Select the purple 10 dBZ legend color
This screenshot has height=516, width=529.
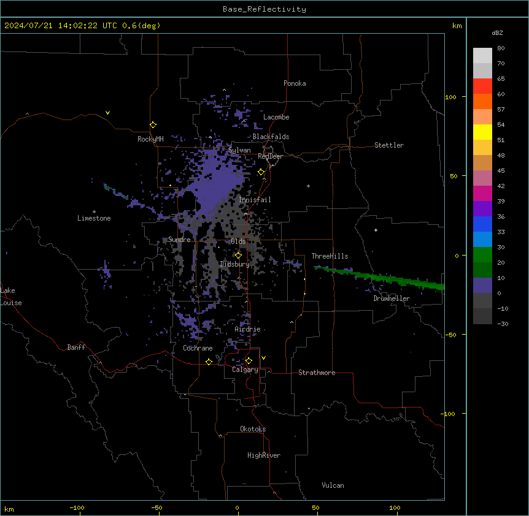tap(482, 286)
